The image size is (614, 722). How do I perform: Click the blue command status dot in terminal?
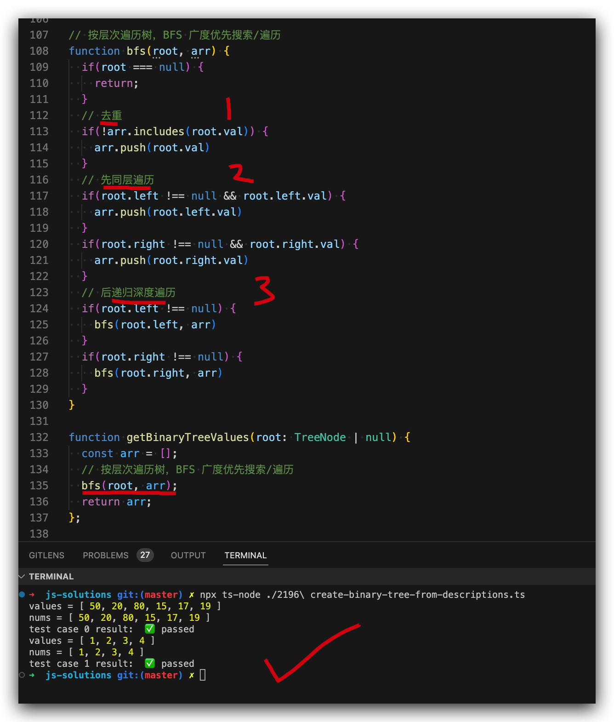(x=22, y=594)
